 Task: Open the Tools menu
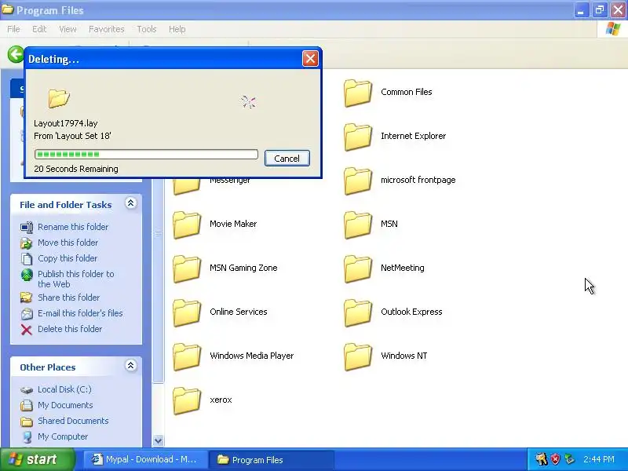[x=147, y=29]
